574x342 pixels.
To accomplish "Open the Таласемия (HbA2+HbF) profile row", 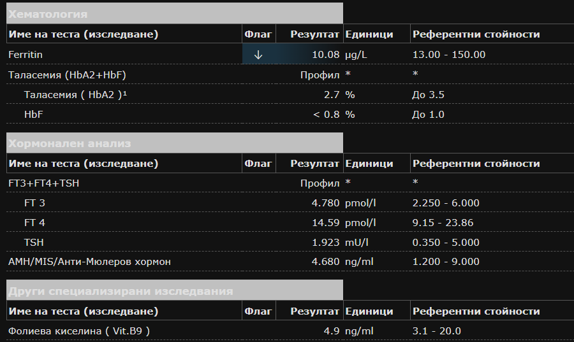I will tap(67, 75).
